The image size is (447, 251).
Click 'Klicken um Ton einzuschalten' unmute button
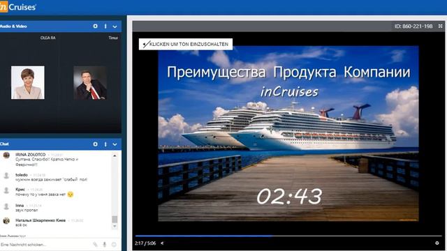point(186,44)
